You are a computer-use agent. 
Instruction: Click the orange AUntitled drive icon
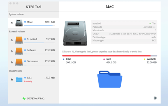click(x=19, y=40)
